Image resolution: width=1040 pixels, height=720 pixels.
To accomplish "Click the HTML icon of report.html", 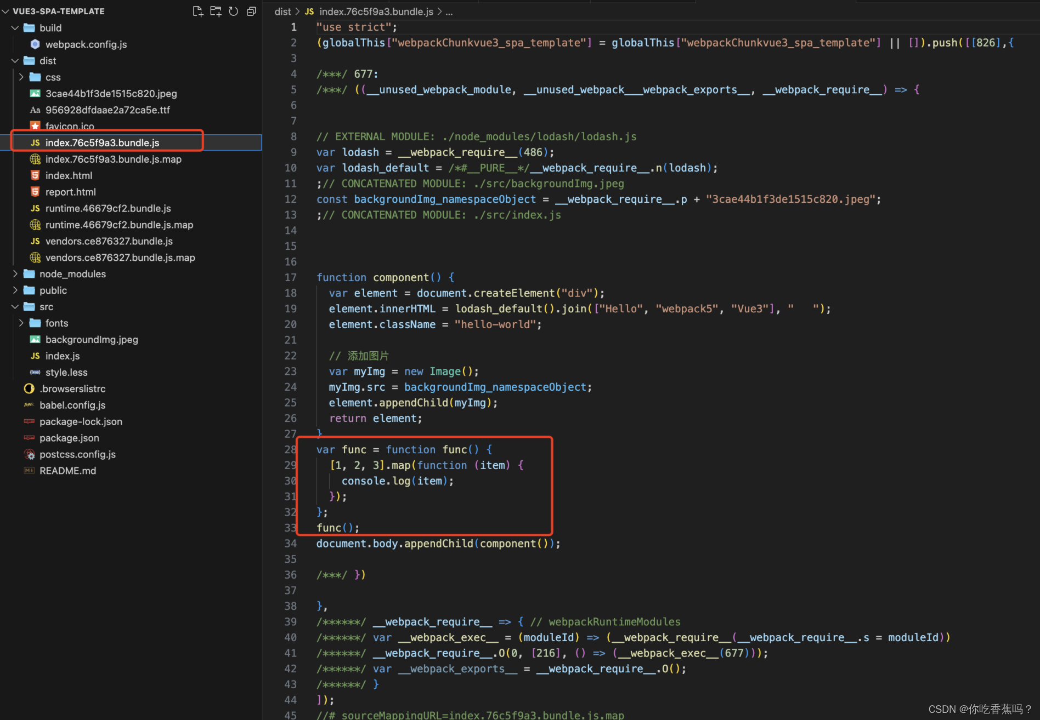I will tap(35, 192).
